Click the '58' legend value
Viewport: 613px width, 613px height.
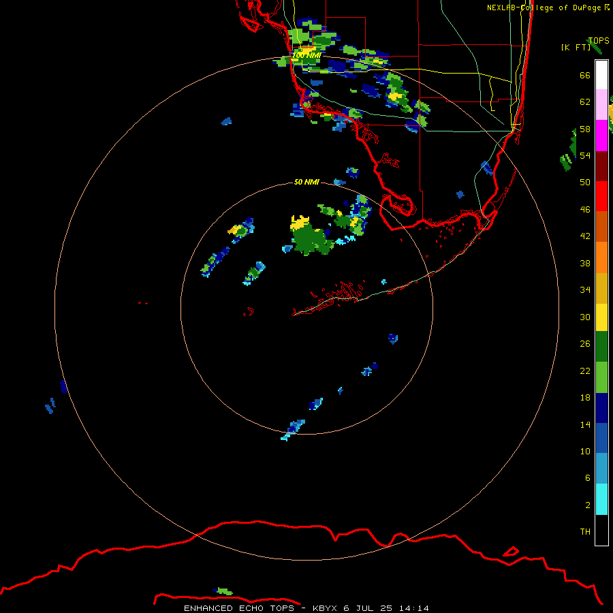(585, 129)
